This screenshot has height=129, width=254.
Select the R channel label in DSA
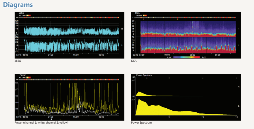click(238, 29)
